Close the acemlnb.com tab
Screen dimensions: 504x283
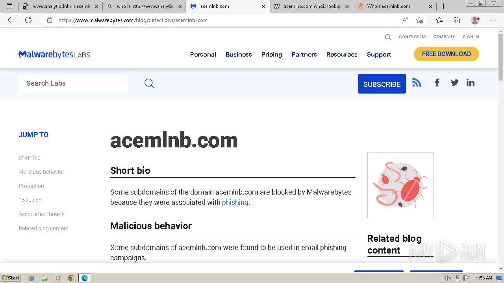(x=263, y=6)
